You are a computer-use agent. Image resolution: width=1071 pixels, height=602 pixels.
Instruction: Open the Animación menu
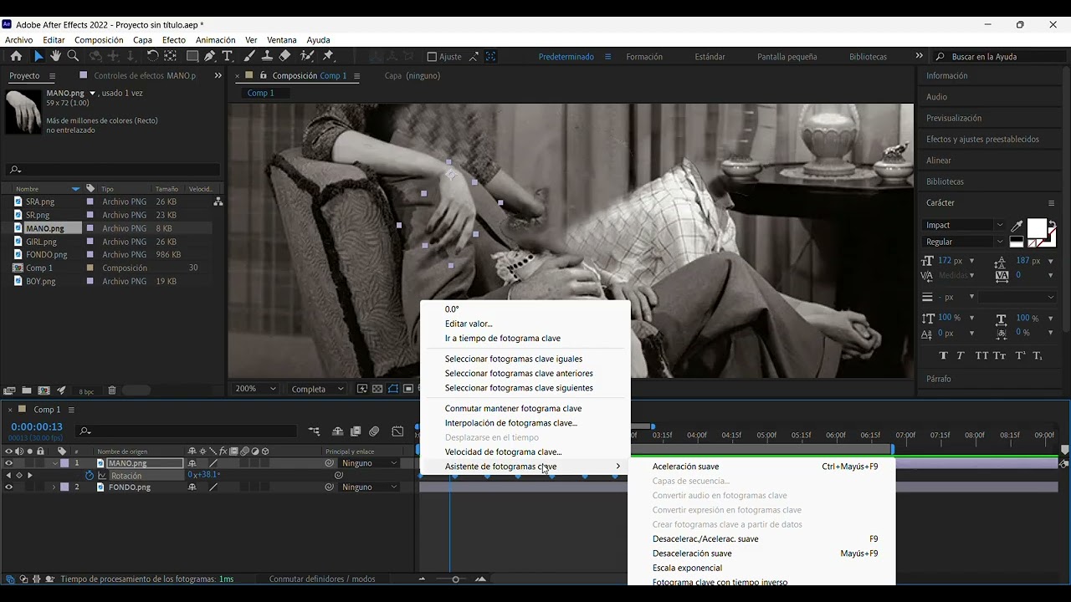215,39
